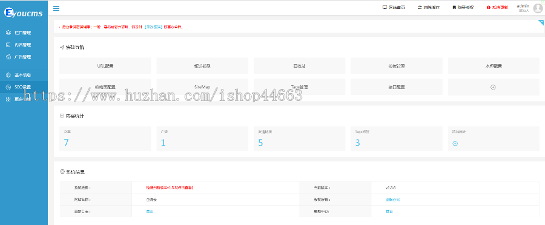Open the last sidebar item 更多功能

click(x=22, y=99)
